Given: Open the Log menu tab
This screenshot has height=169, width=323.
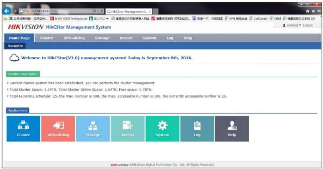Looking at the screenshot, I should pos(170,38).
